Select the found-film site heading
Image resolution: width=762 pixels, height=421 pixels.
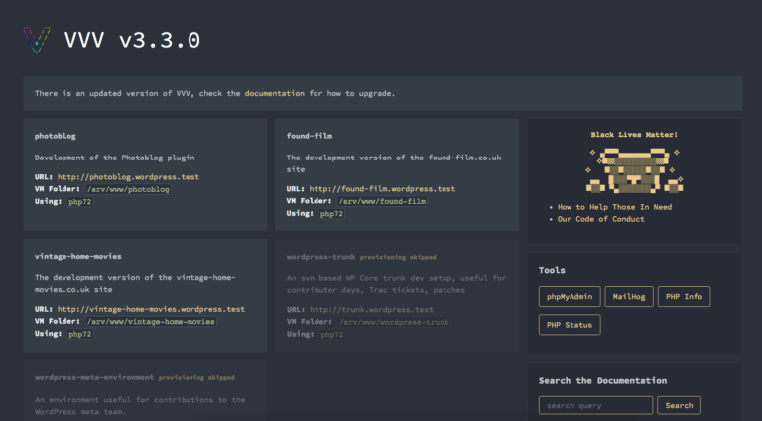point(310,136)
